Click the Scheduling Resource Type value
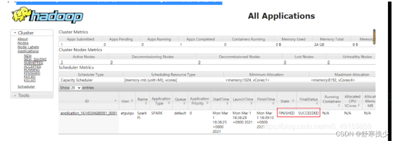This screenshot has width=395, height=141. 151,80
